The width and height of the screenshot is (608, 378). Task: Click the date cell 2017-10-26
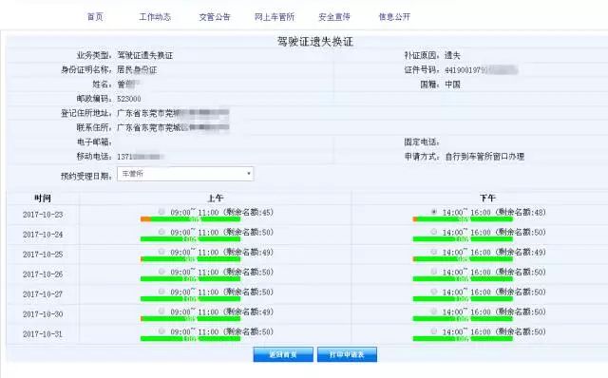click(43, 274)
